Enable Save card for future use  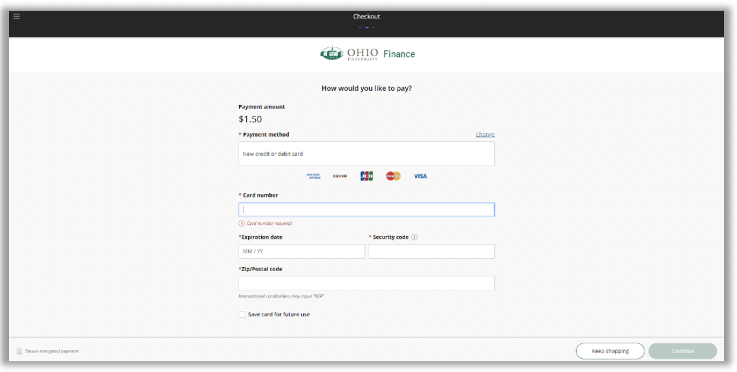point(242,314)
